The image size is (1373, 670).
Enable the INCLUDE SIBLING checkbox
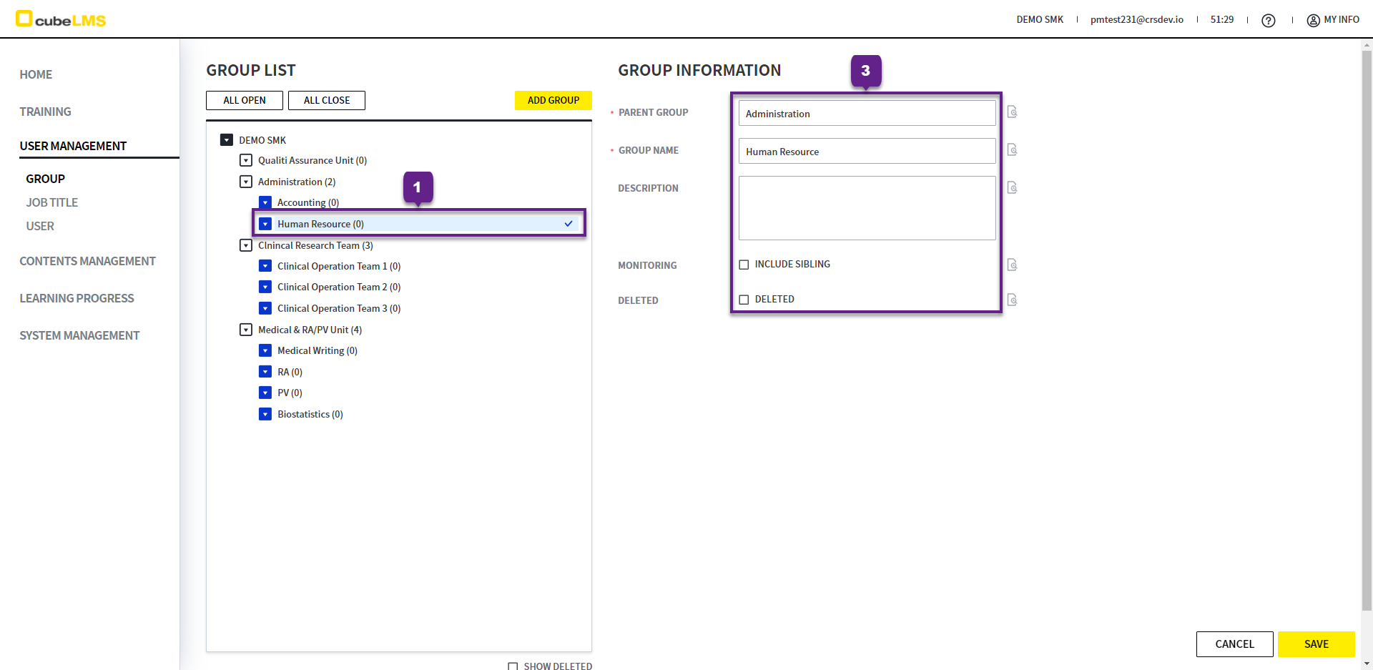pyautogui.click(x=744, y=265)
